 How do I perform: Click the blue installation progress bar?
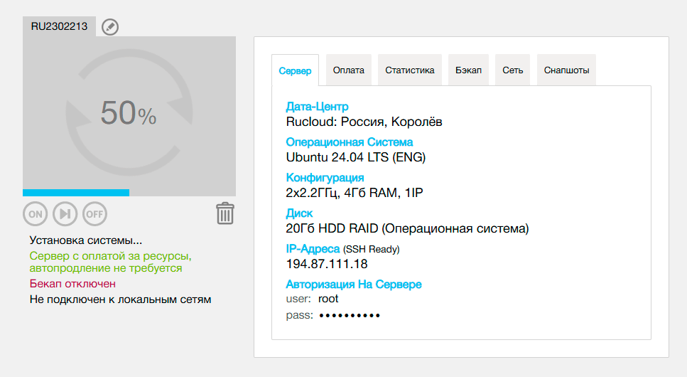(76, 192)
